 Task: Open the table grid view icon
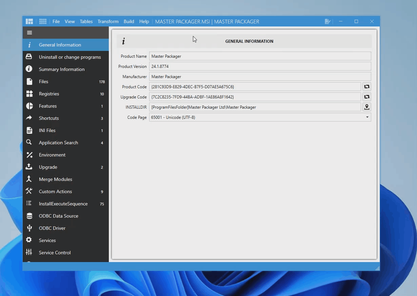click(43, 21)
